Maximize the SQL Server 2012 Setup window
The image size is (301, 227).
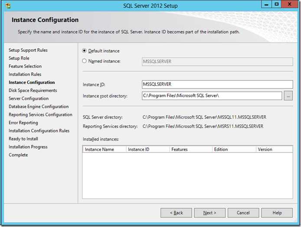[x=276, y=4]
